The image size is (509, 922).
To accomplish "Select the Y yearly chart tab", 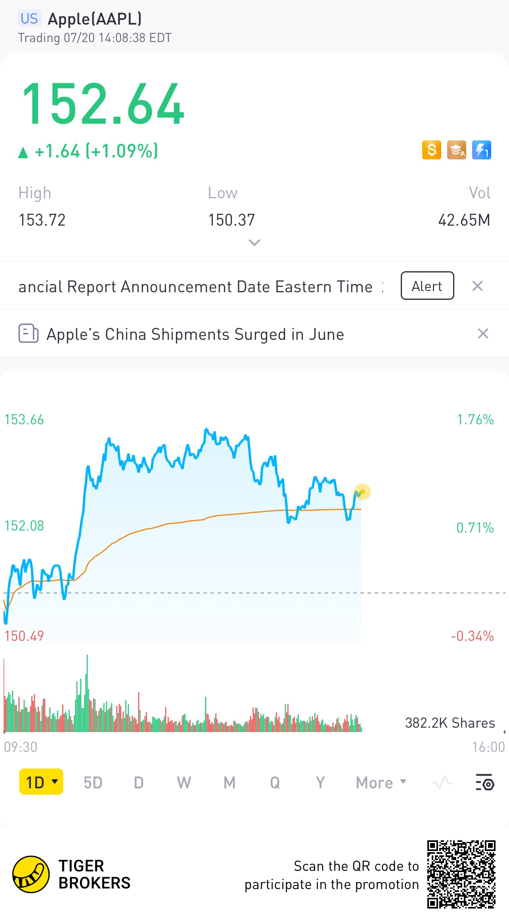I will coord(320,783).
